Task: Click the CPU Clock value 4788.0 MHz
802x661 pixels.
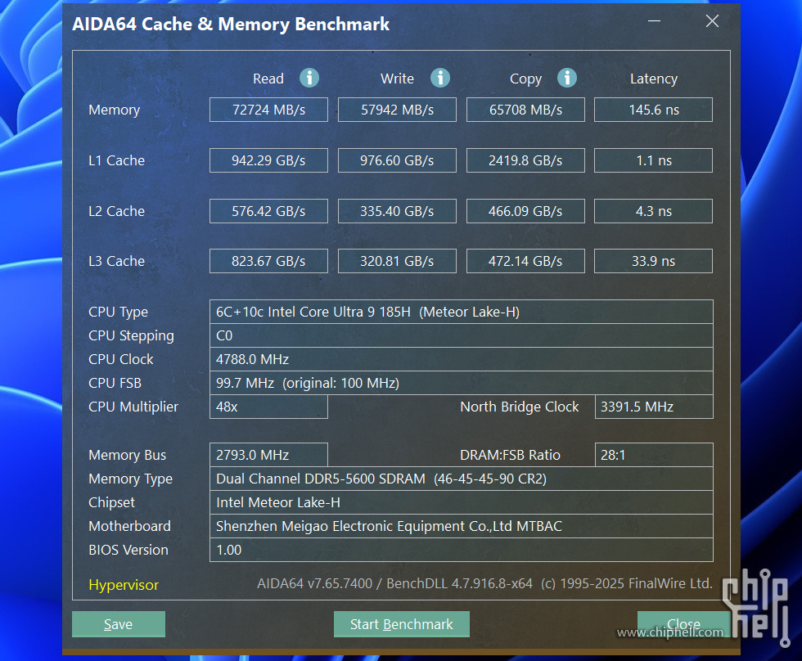Action: click(x=462, y=359)
